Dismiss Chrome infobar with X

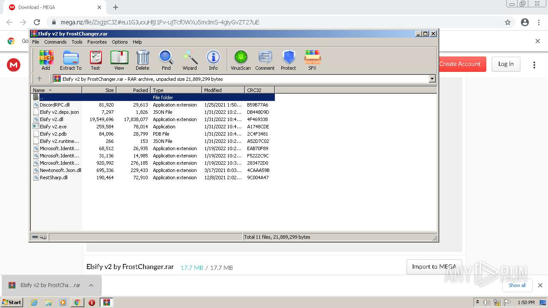[538, 41]
